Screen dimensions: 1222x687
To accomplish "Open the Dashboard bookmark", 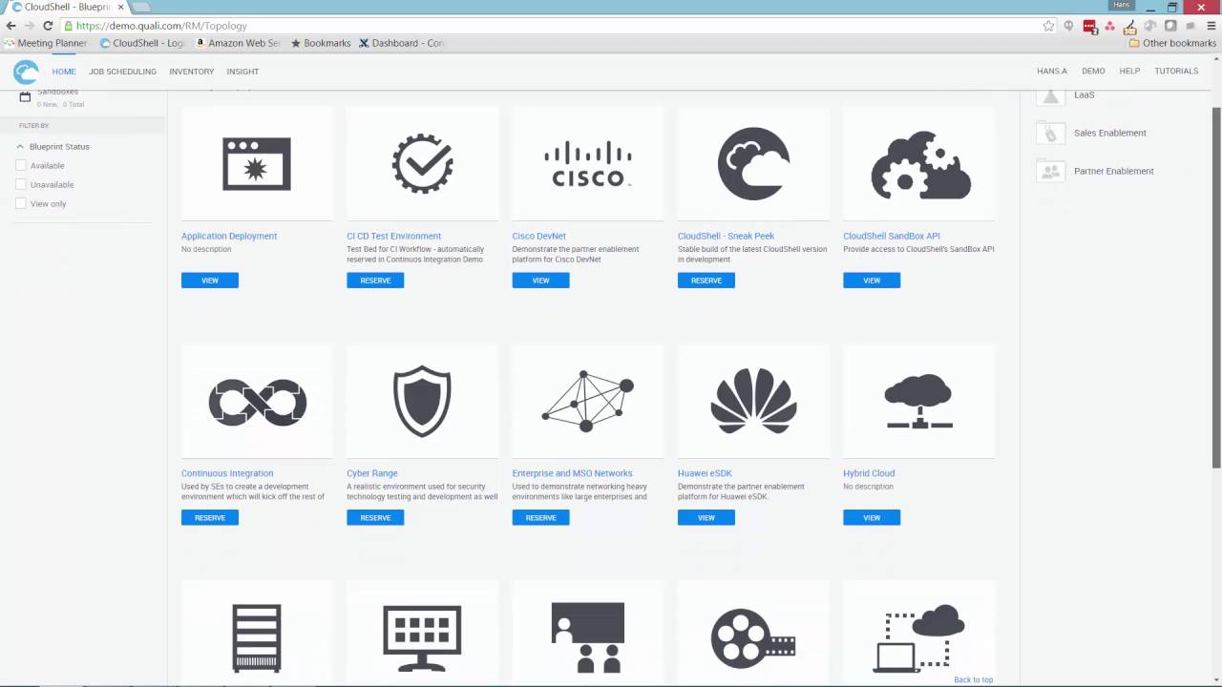I will pyautogui.click(x=402, y=43).
